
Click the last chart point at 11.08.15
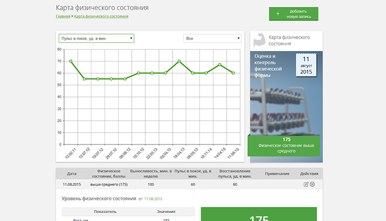tap(233, 73)
